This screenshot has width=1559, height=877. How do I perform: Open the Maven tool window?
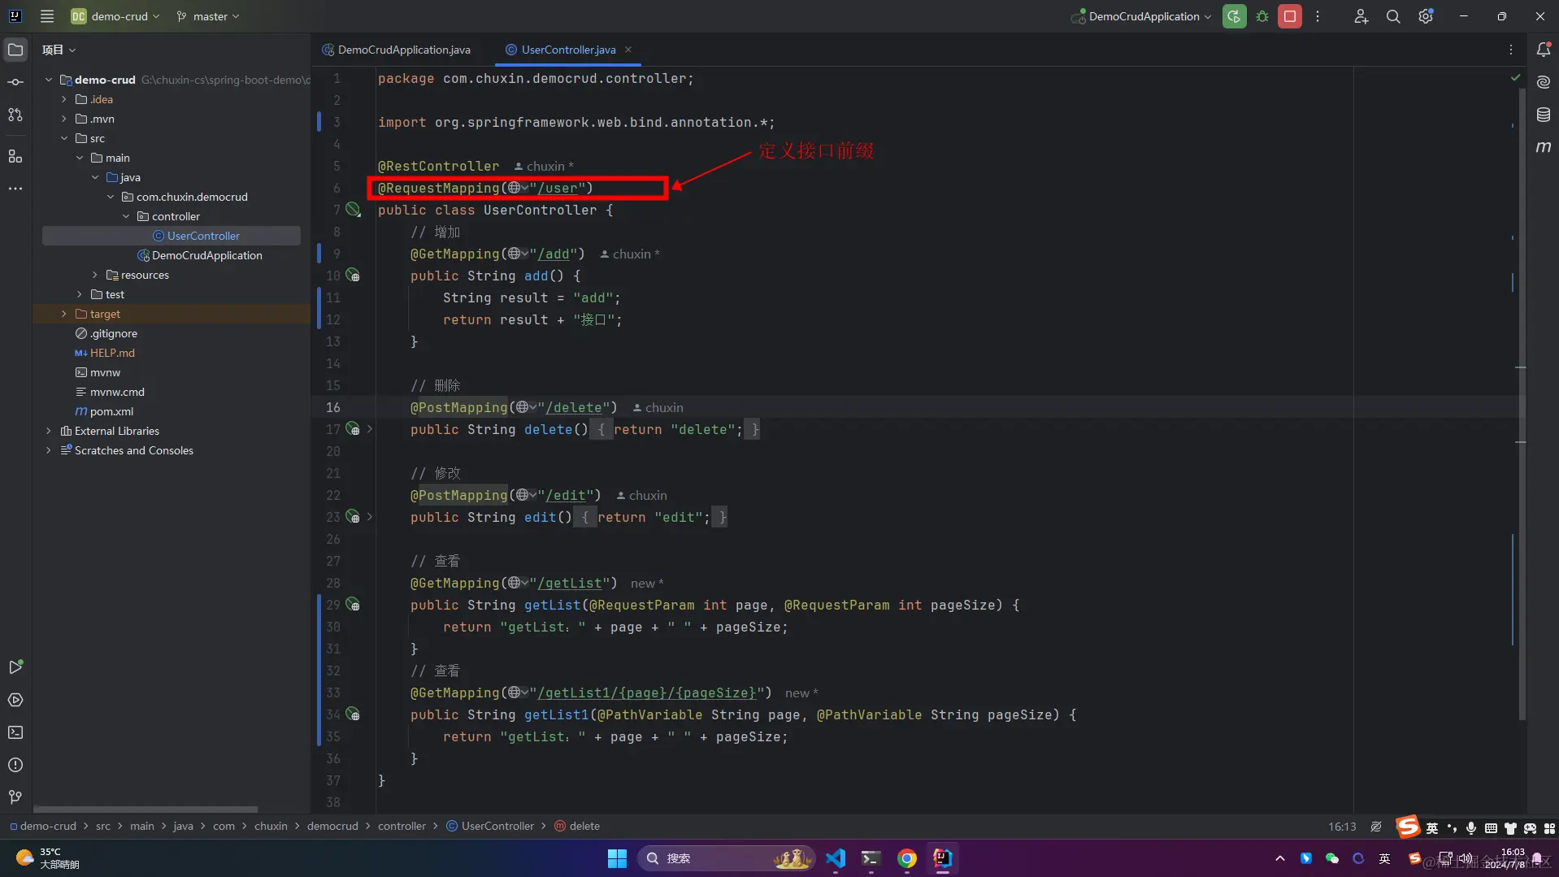click(1544, 147)
